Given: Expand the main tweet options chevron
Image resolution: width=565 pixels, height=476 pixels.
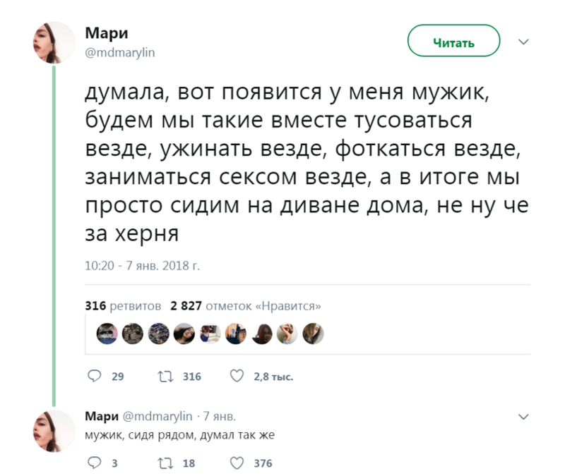Looking at the screenshot, I should pyautogui.click(x=523, y=42).
